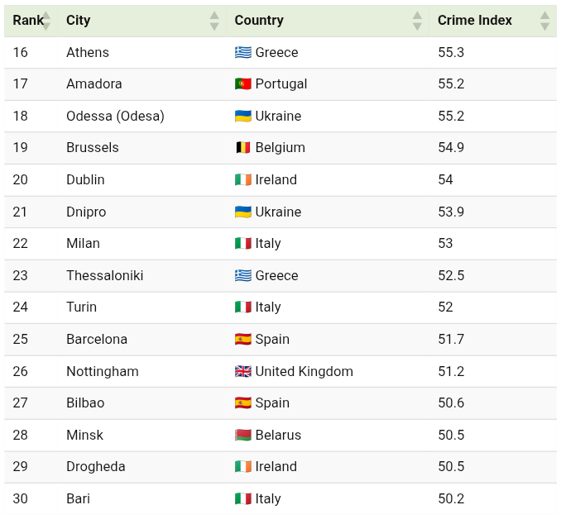Click the Portugal flag icon

242,84
